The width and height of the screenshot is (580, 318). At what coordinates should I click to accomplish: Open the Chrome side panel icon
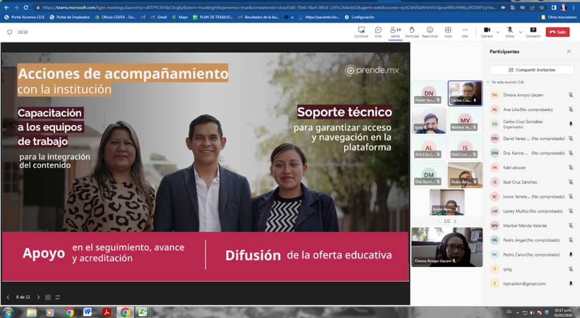(x=554, y=7)
